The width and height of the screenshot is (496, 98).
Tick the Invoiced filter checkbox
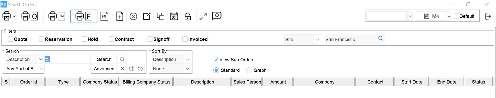click(185, 39)
